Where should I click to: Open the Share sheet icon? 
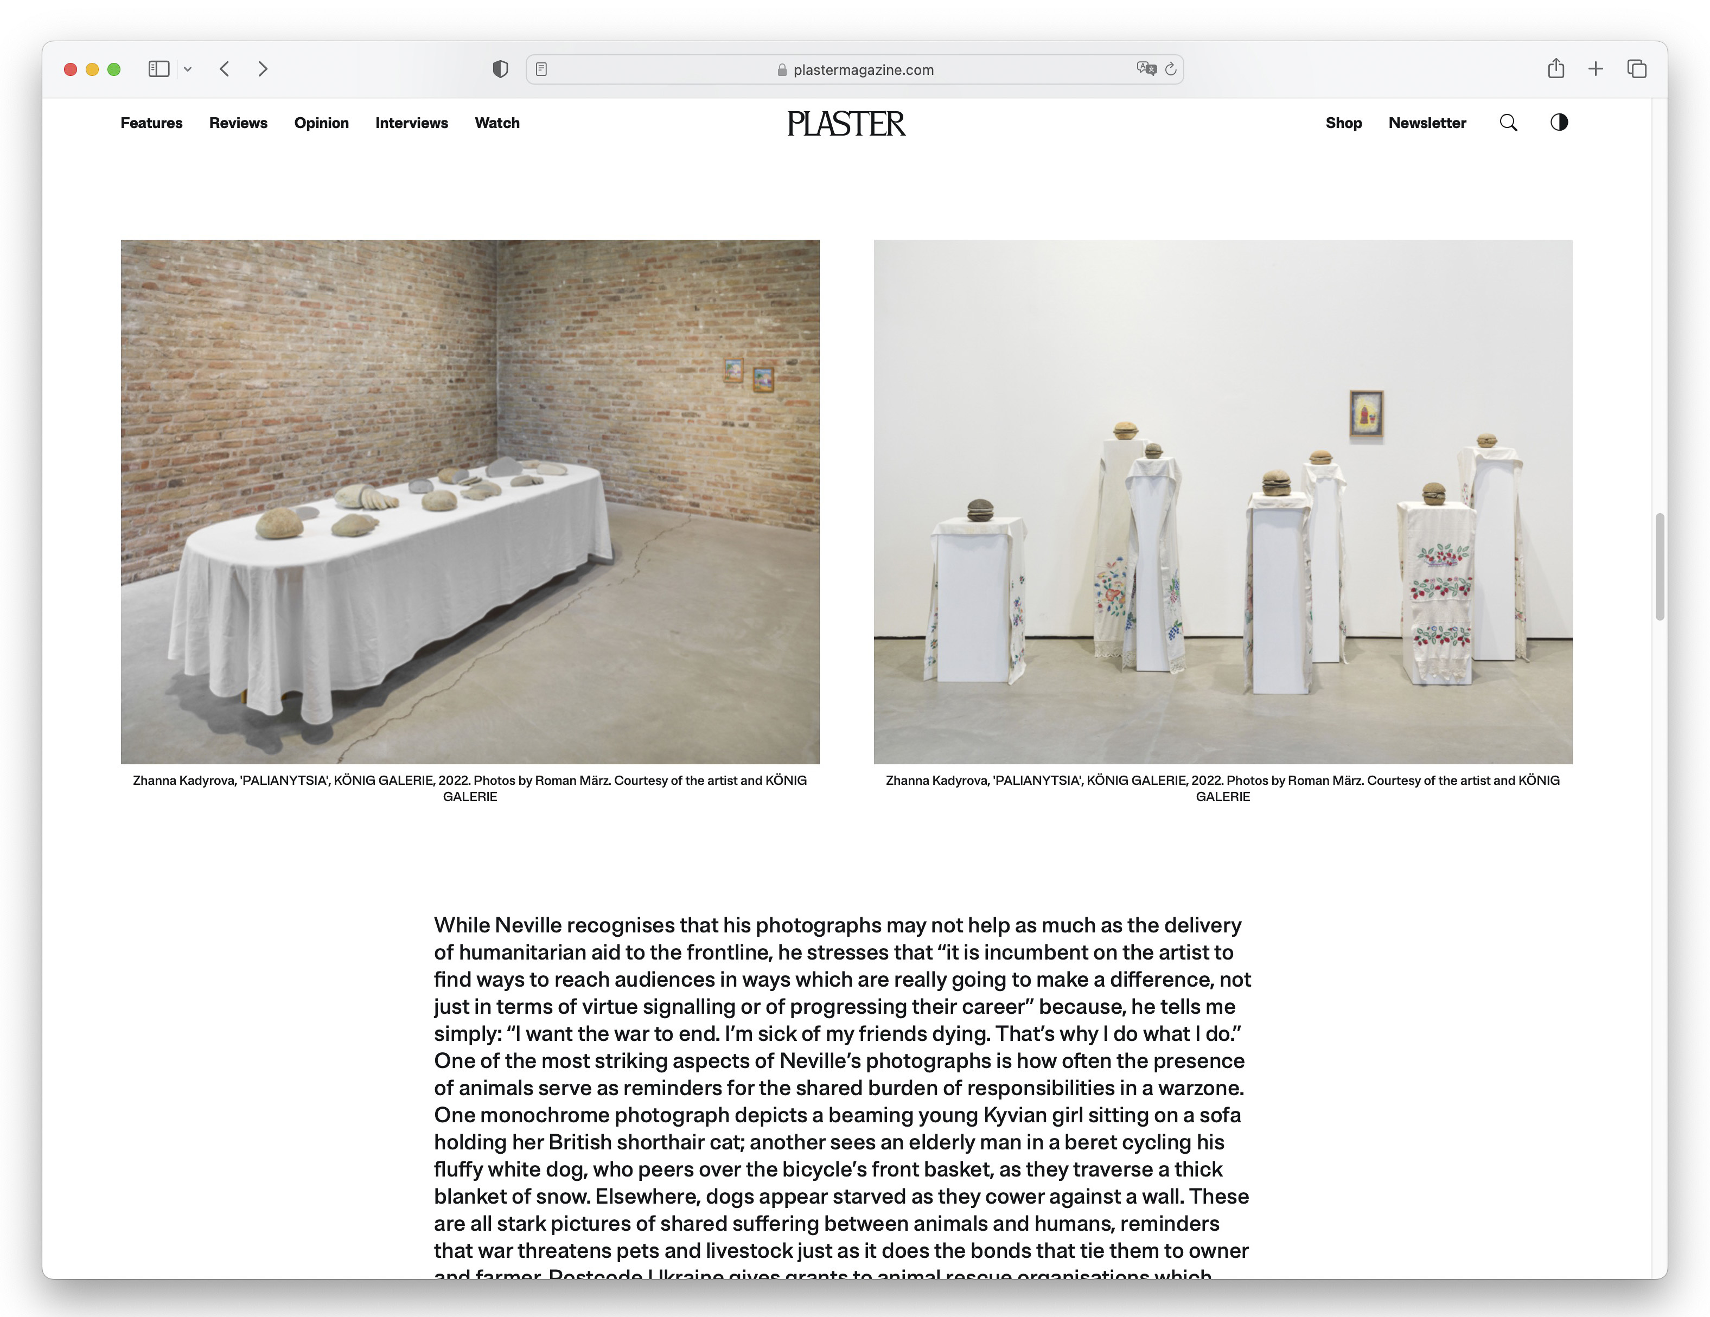click(1556, 69)
